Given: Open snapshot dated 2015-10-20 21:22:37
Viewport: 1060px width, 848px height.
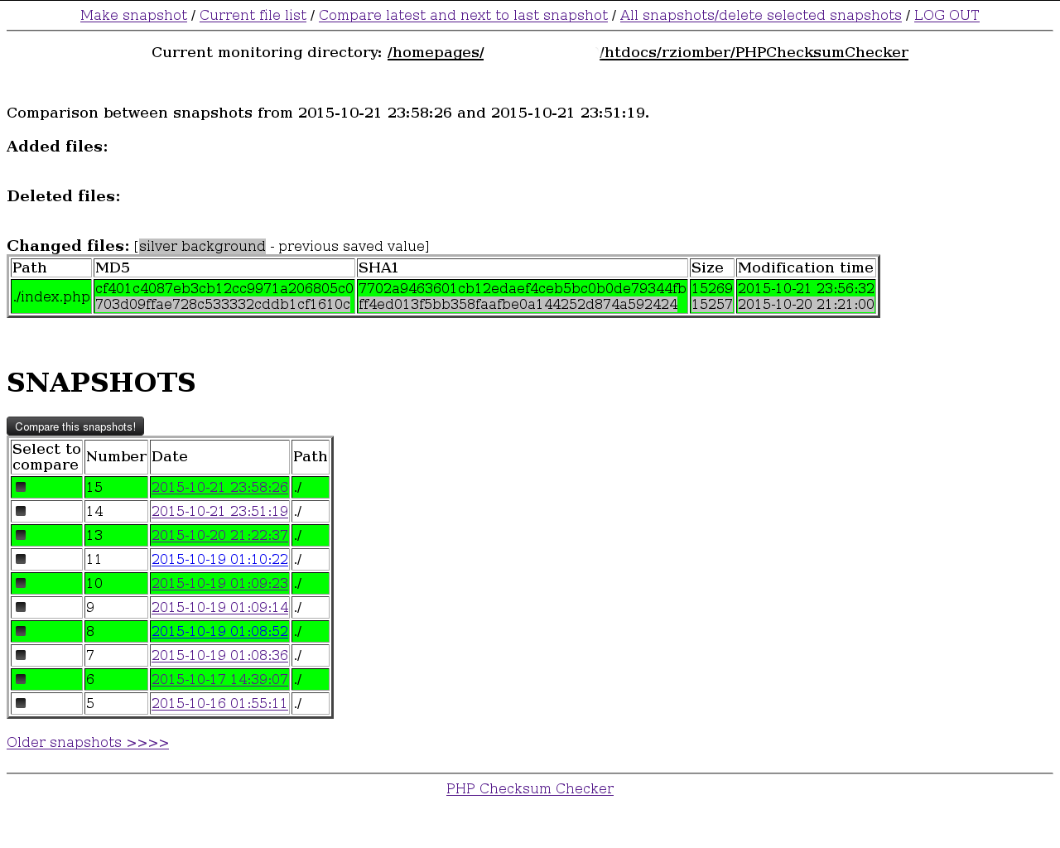Looking at the screenshot, I should [219, 535].
